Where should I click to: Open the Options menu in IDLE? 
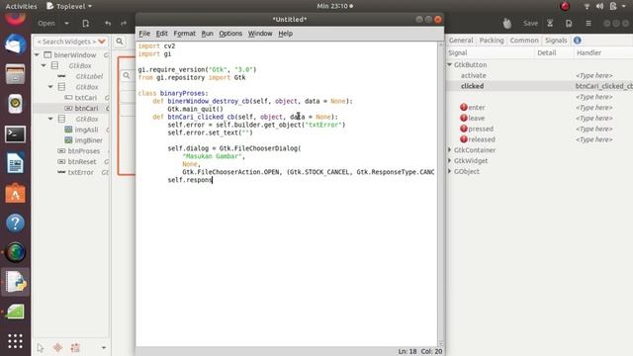point(230,34)
